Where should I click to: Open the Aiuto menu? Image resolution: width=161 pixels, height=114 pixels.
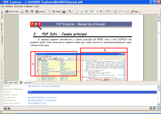pyautogui.click(x=37, y=6)
